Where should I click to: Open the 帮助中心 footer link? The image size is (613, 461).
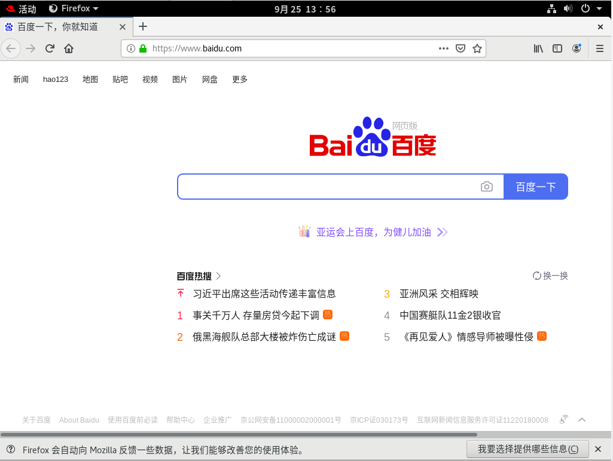click(180, 420)
